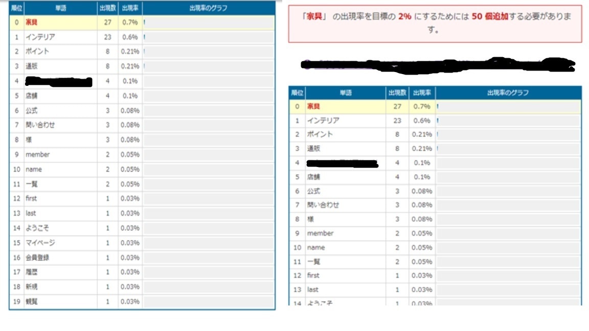Click the red 家具 keyword in the pink notice
This screenshot has height=331, width=589.
314,16
